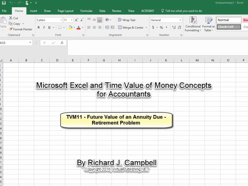Switch to the Page Layout tab

(x=66, y=11)
